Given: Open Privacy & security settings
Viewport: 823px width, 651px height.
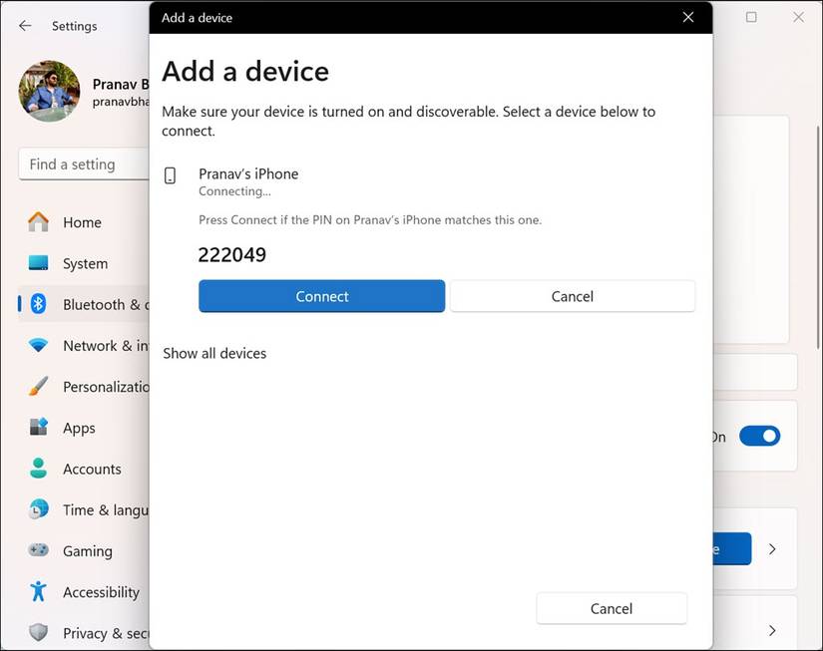Looking at the screenshot, I should (x=84, y=633).
